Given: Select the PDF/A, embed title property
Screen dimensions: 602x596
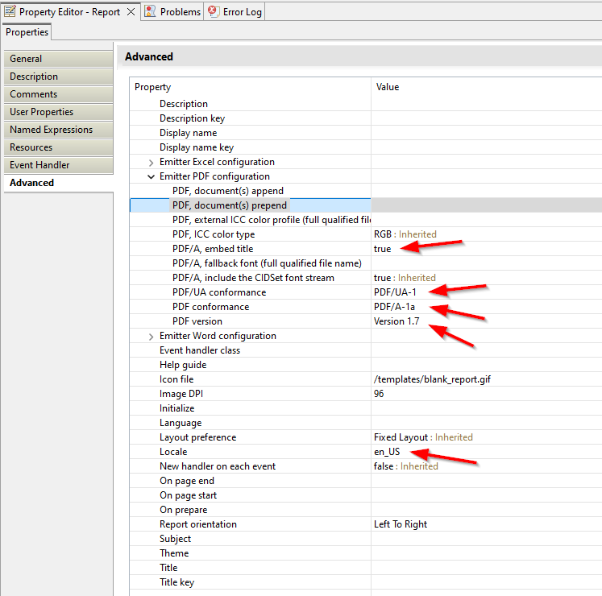Looking at the screenshot, I should click(x=213, y=249).
